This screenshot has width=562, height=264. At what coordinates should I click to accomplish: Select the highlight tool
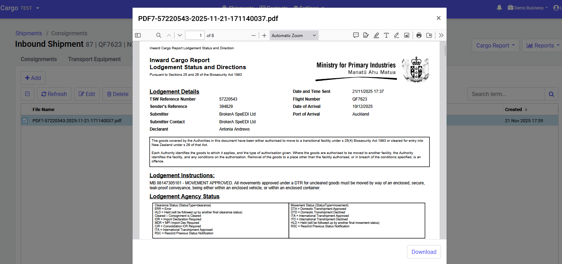(376, 35)
